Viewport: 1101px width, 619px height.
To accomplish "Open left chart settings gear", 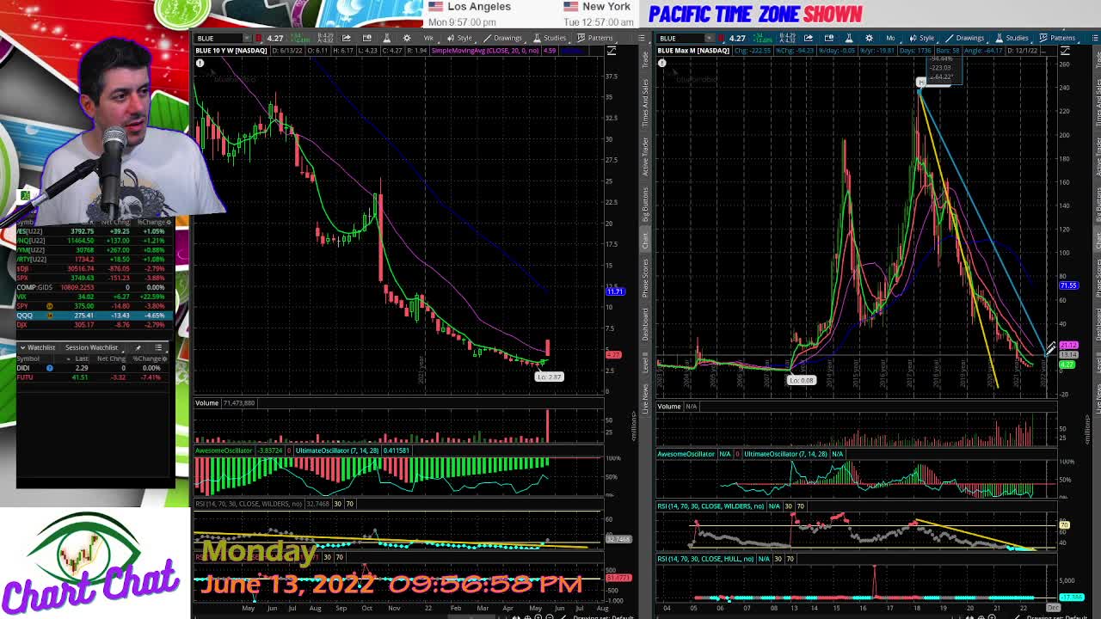I will 407,38.
